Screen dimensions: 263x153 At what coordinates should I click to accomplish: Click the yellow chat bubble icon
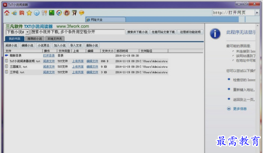81,13
